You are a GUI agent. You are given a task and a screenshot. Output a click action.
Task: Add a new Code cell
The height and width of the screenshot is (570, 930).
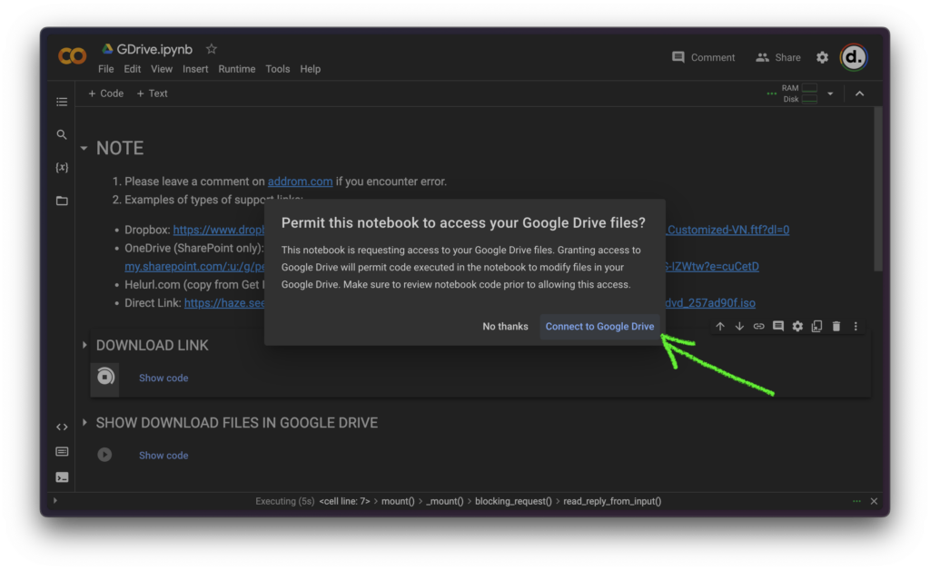[x=105, y=93]
